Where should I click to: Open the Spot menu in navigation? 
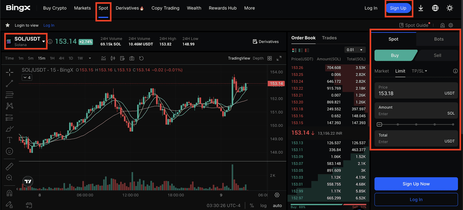(103, 8)
